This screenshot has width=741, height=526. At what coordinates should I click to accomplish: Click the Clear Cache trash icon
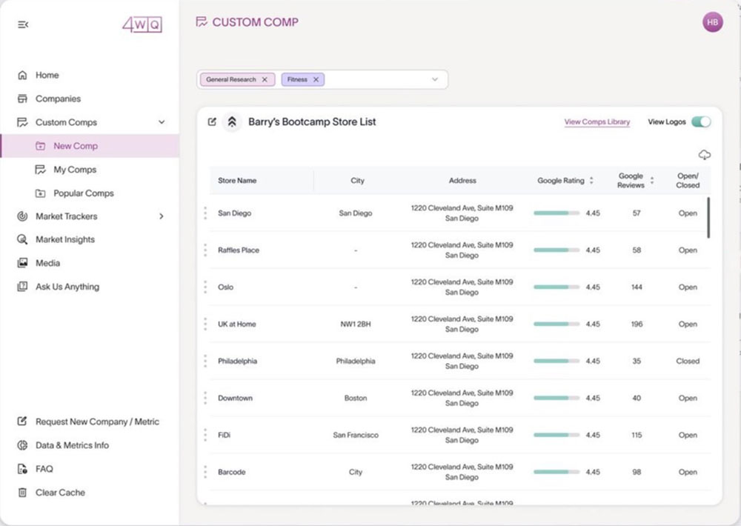22,493
